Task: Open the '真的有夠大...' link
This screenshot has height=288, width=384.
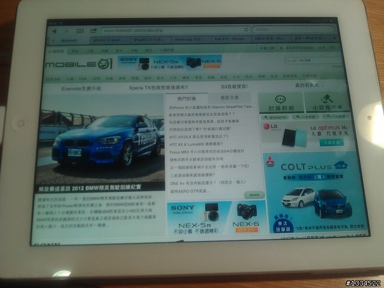Action: tap(310, 85)
